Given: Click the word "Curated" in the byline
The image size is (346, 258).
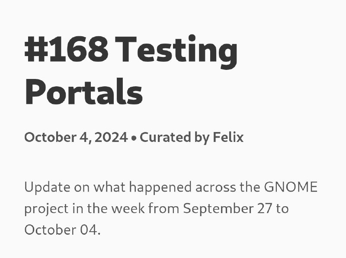Looking at the screenshot, I should (x=165, y=137).
